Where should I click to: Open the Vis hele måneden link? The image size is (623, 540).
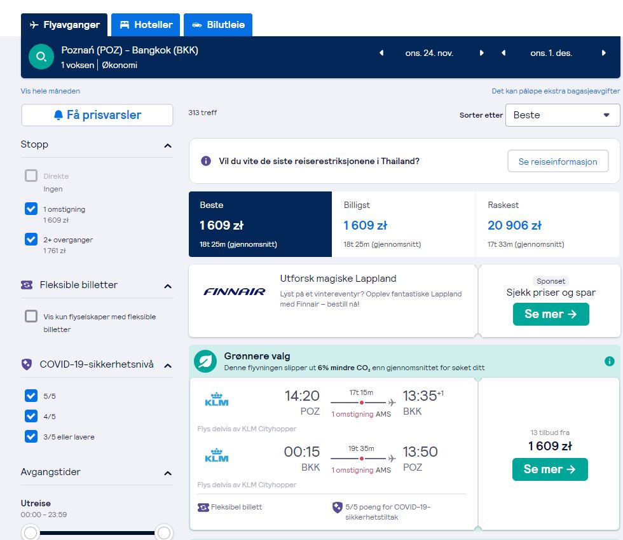(x=50, y=91)
